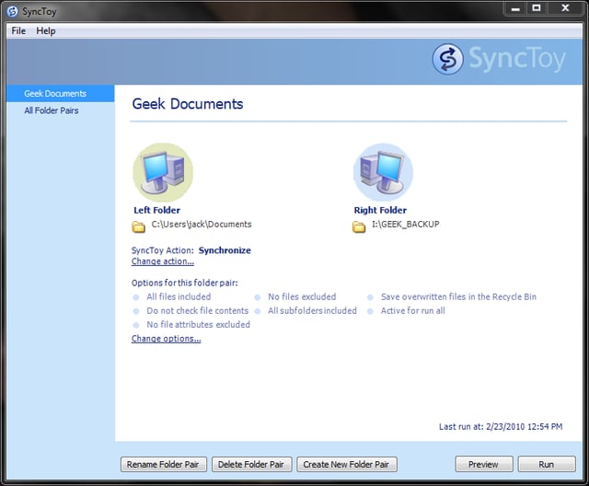Screen dimensions: 589x486
Task: Maximize the SyncToy window
Action: tap(537, 8)
